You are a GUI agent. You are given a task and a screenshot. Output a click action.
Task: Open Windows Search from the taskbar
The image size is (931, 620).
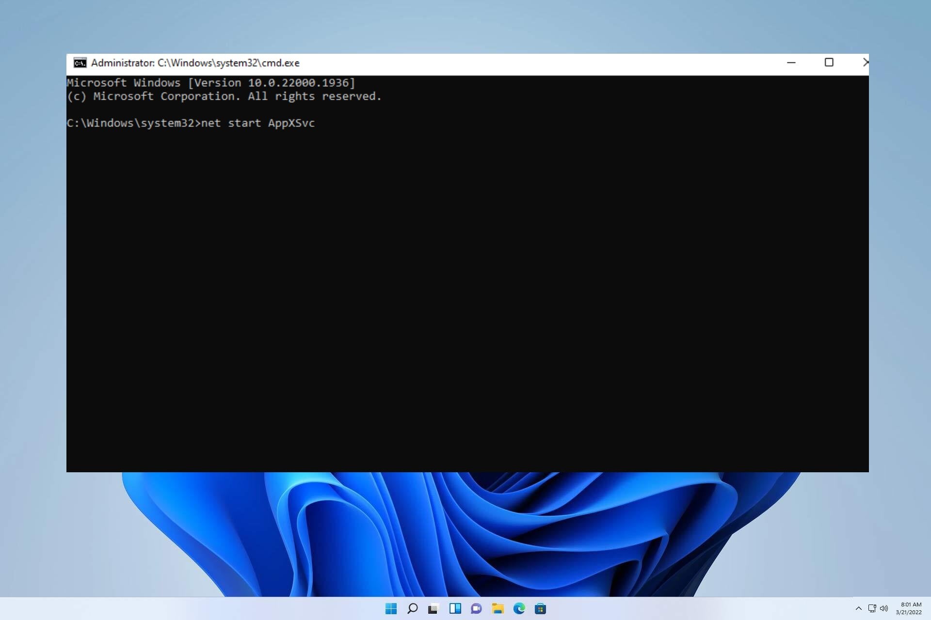(x=413, y=609)
